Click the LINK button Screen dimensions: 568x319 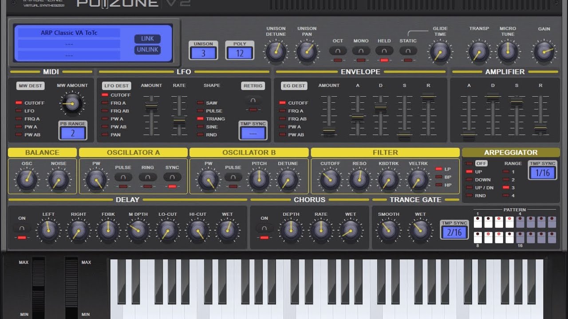[147, 39]
